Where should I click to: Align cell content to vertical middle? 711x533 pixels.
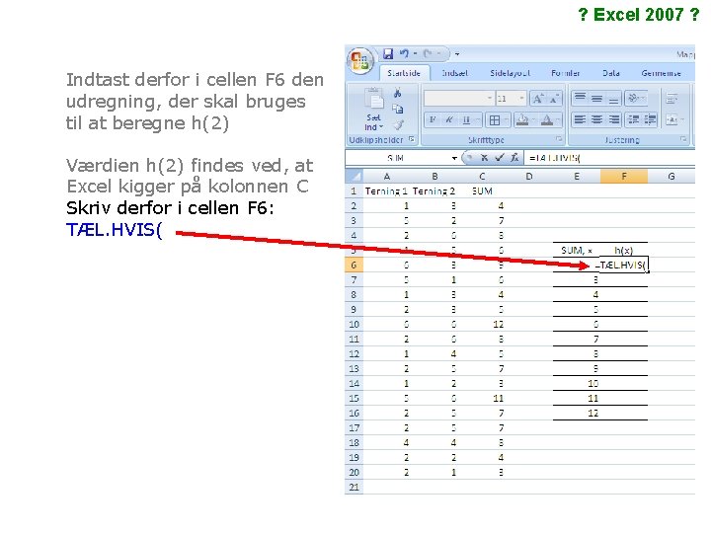coord(596,98)
